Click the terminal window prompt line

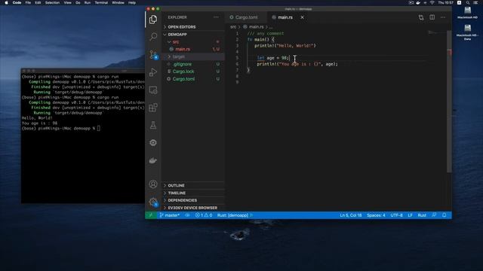coord(60,129)
